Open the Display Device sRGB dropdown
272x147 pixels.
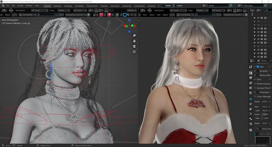coord(266,102)
